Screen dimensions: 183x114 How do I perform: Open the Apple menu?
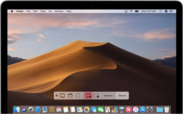tap(12, 11)
